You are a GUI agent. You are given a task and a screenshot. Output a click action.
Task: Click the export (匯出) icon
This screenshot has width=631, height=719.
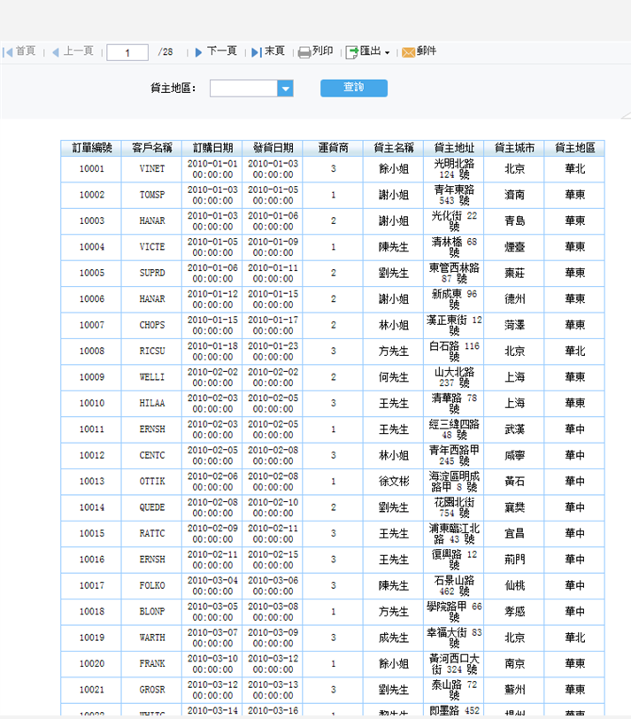click(351, 52)
